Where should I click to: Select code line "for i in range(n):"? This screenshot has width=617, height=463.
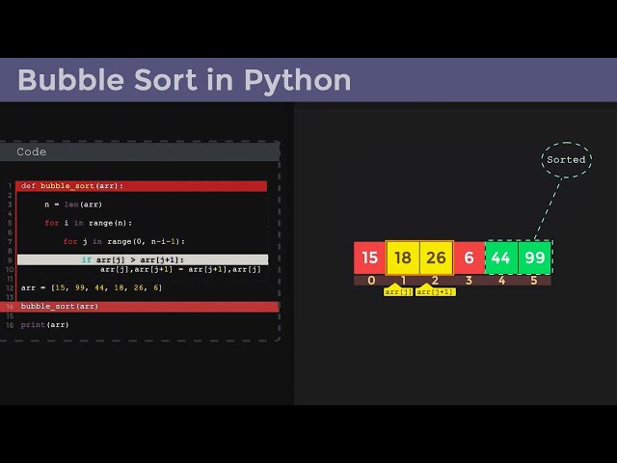(x=89, y=223)
